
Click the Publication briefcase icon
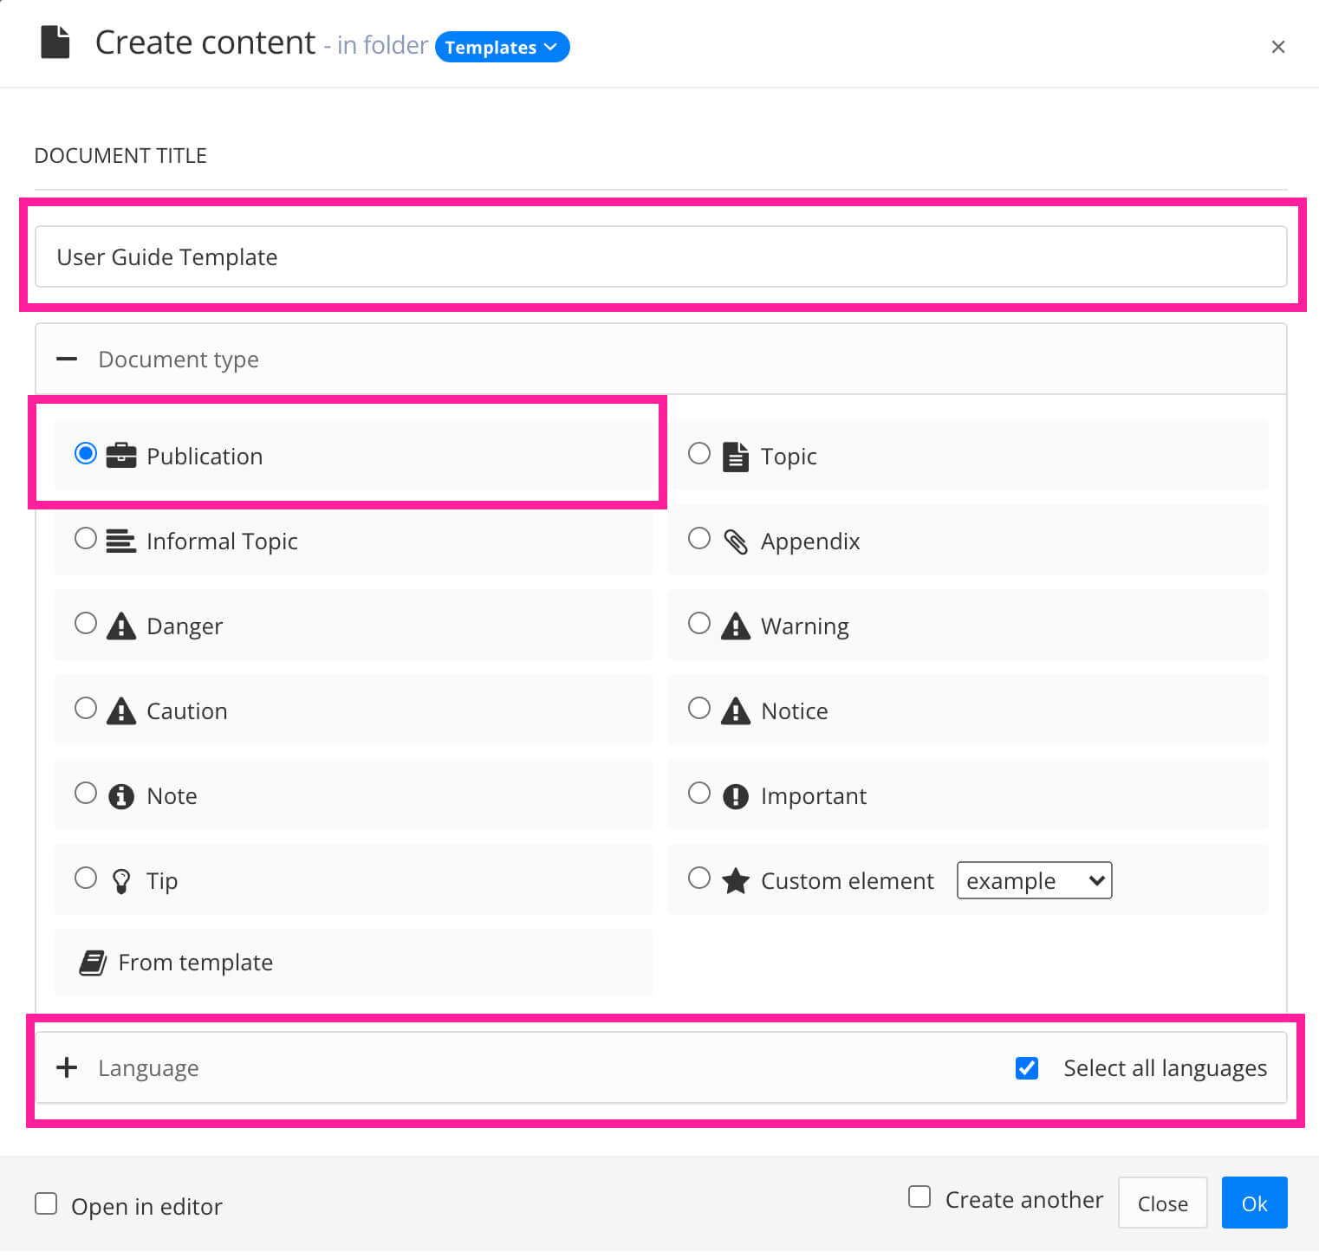click(x=121, y=455)
